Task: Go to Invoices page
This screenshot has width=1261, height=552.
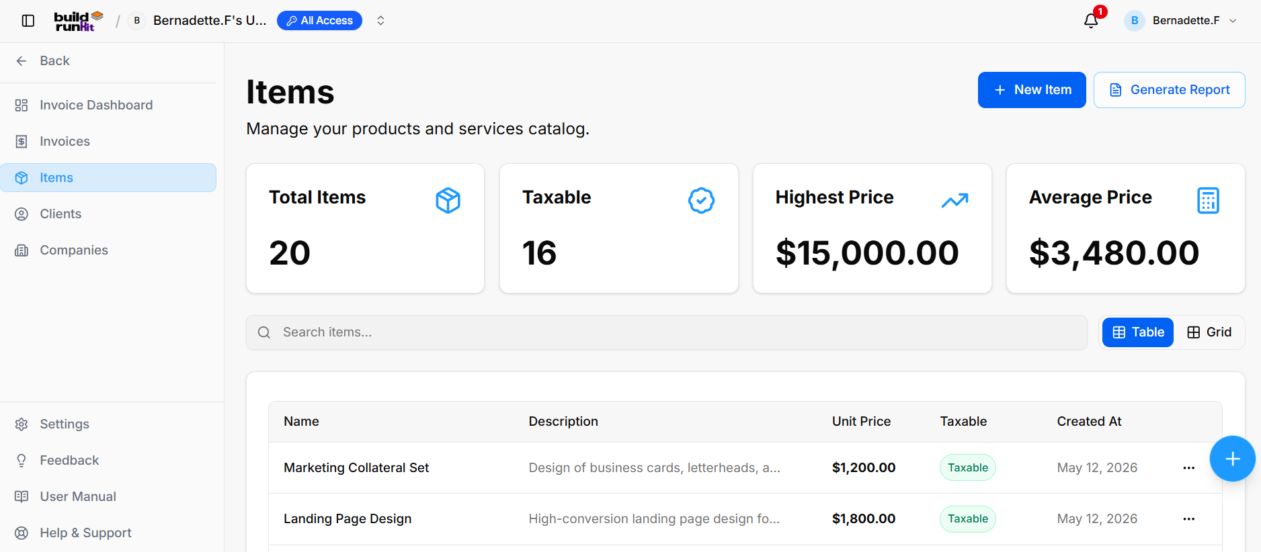Action: [x=108, y=142]
